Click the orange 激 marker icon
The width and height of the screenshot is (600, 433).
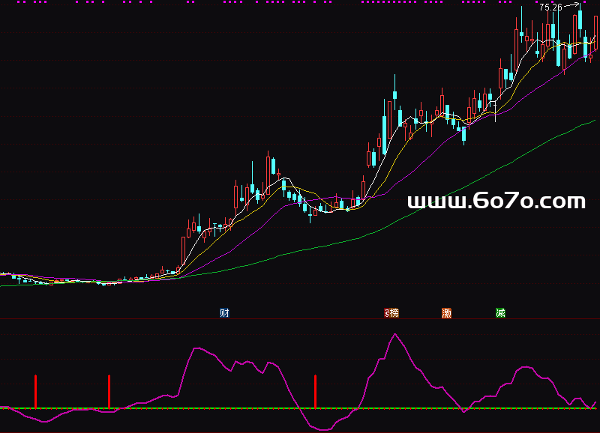447,312
